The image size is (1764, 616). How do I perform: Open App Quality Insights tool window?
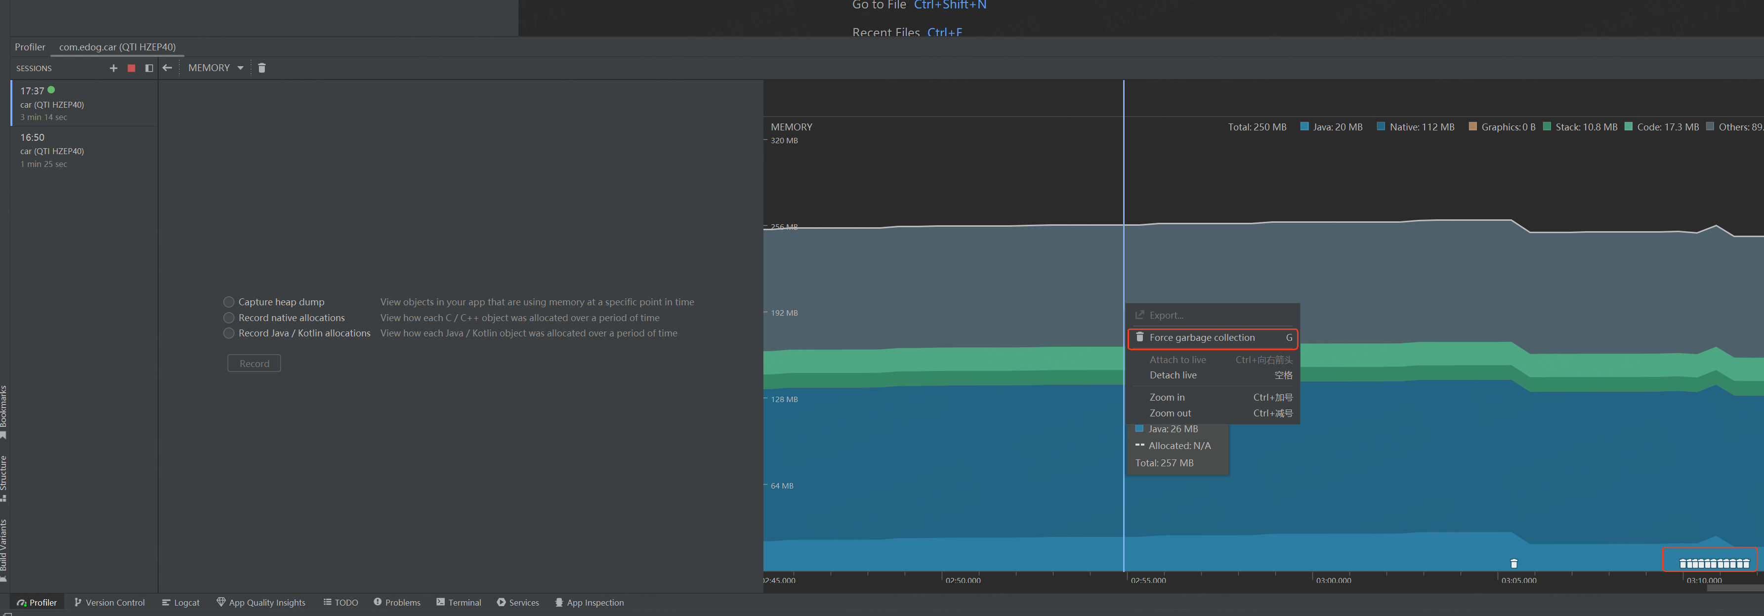(261, 602)
